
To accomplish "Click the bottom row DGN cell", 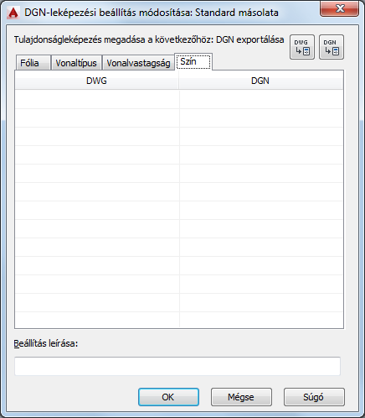I will pos(261,320).
